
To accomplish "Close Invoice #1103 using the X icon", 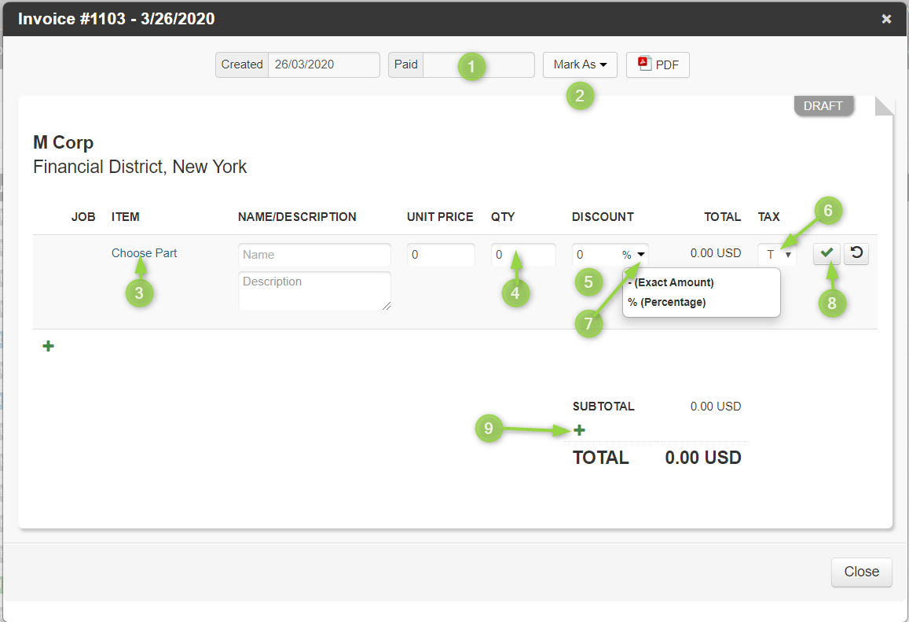I will coord(886,18).
